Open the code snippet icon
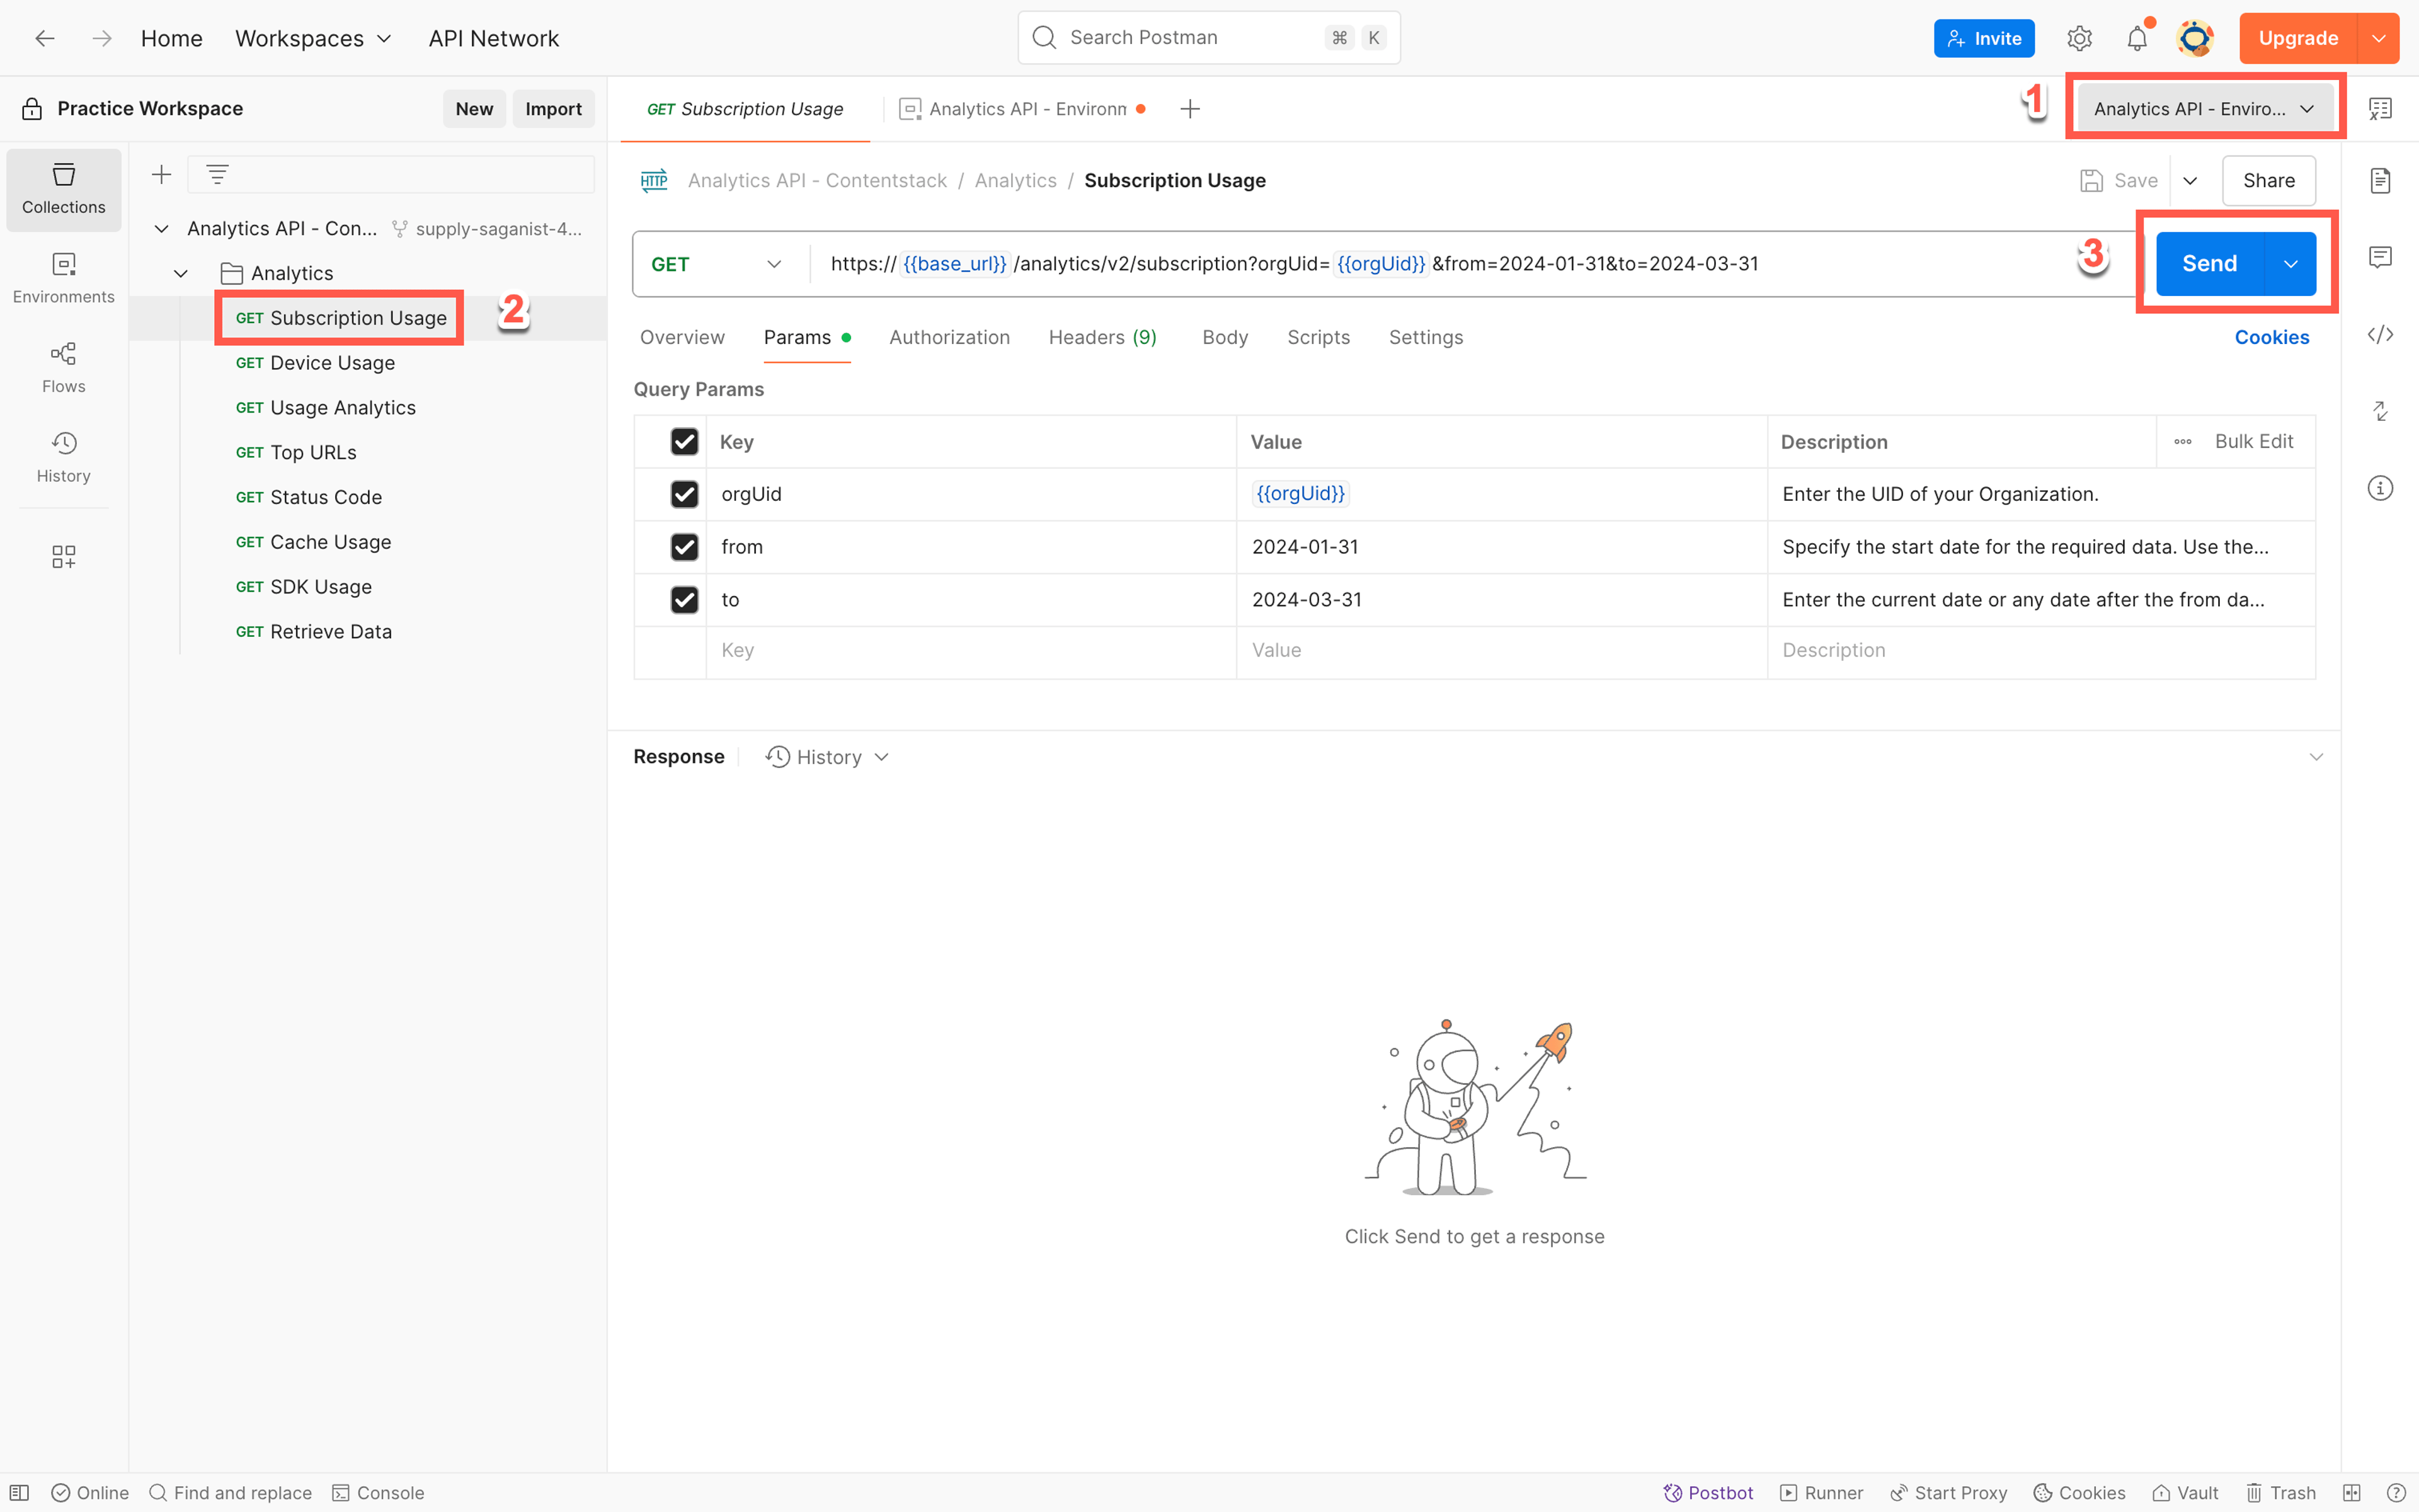 tap(2380, 334)
